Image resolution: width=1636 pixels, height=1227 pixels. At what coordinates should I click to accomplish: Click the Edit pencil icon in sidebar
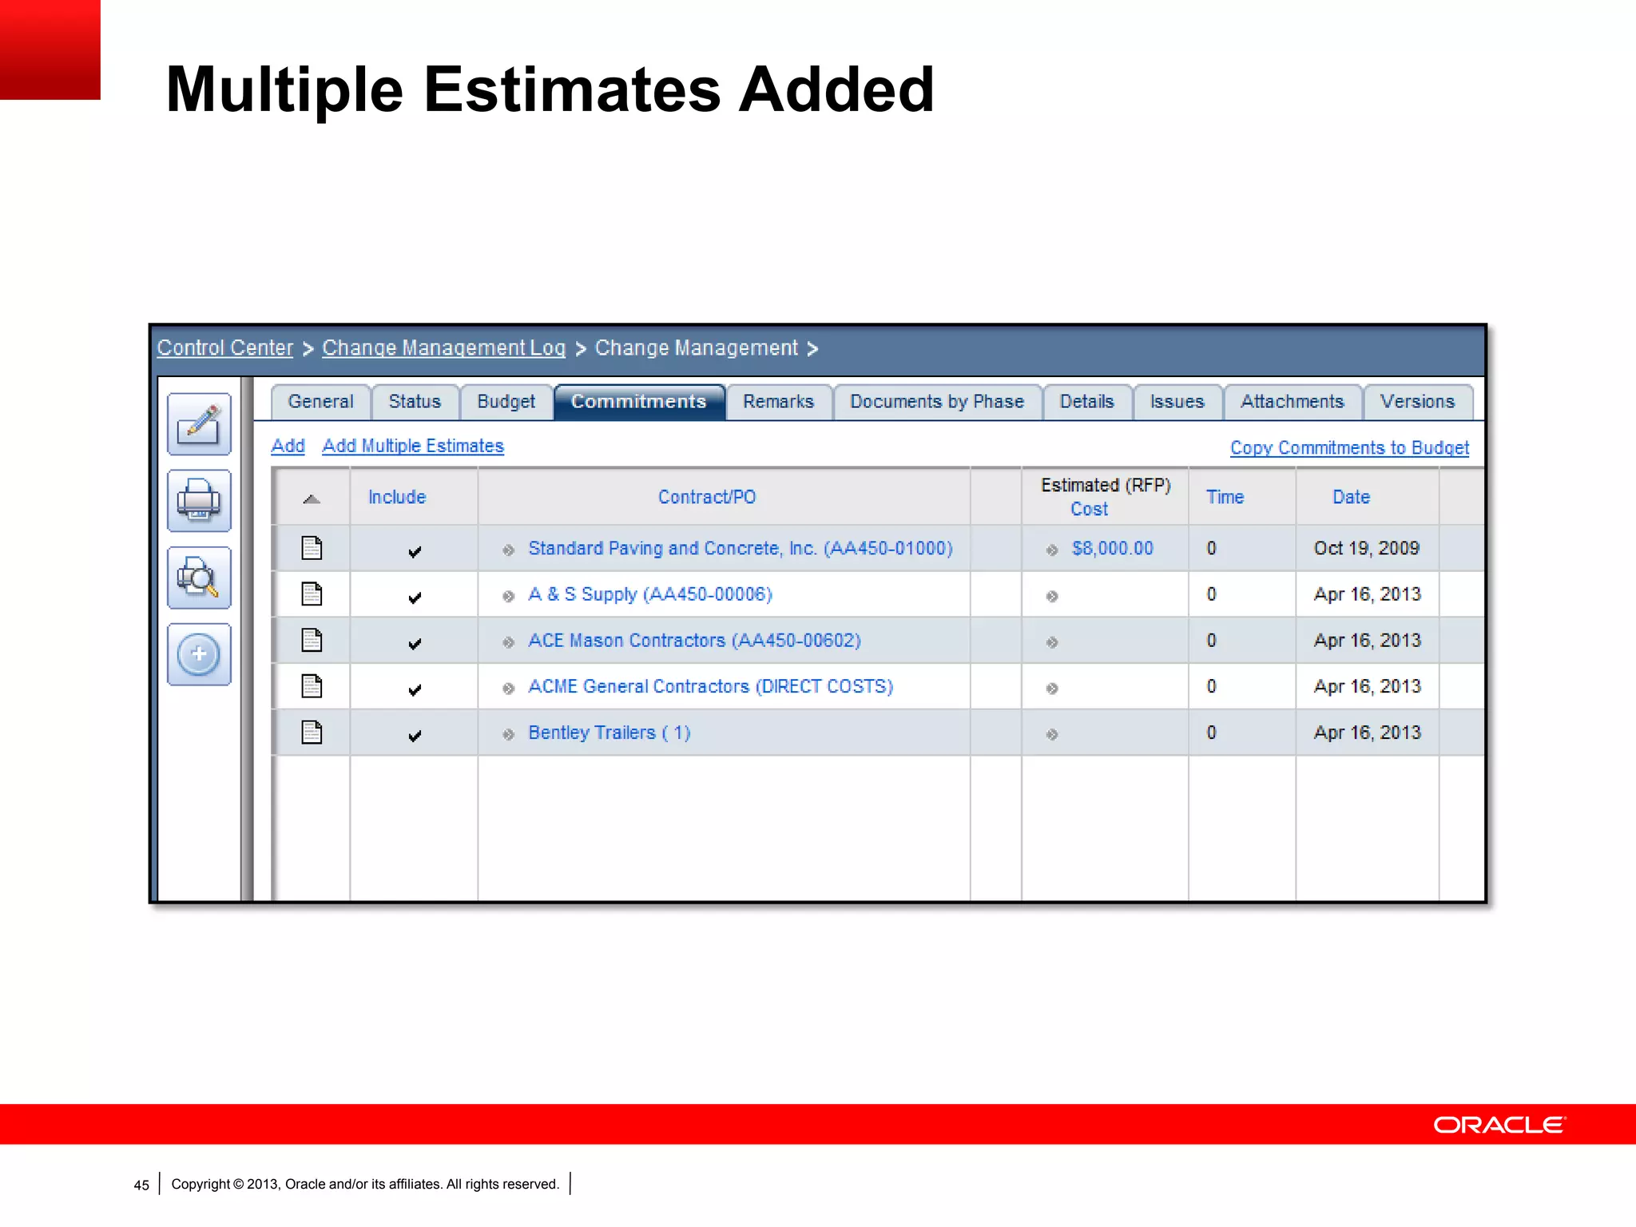click(199, 424)
